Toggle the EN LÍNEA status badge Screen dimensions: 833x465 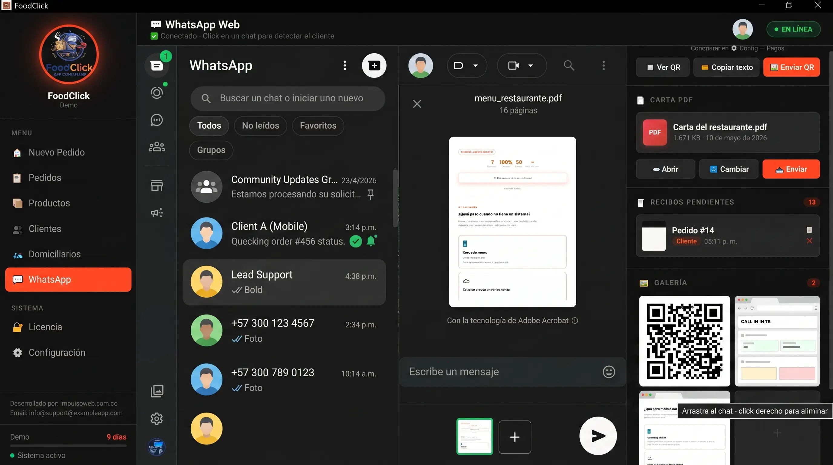coord(793,29)
